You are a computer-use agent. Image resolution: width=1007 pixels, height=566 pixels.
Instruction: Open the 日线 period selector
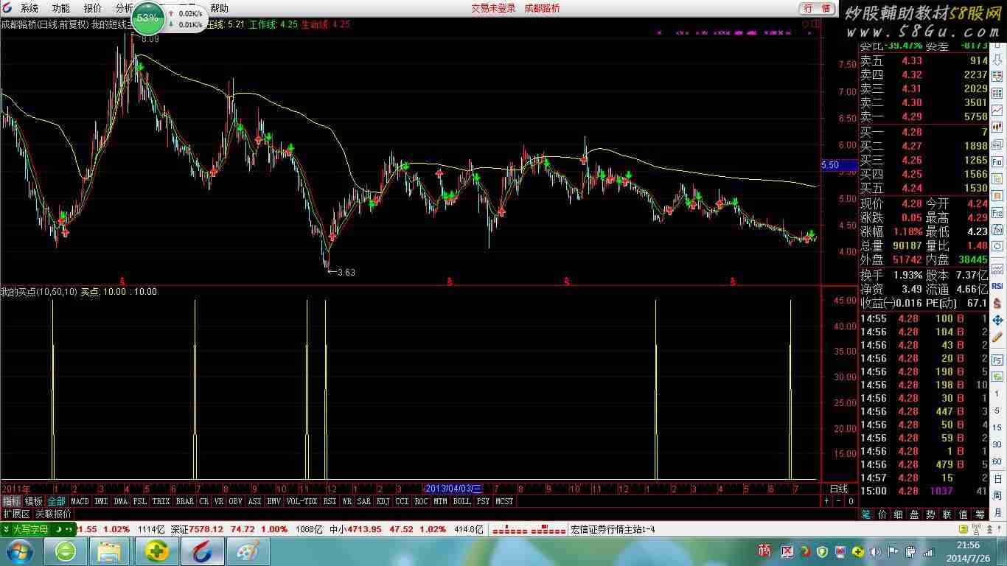(x=839, y=489)
